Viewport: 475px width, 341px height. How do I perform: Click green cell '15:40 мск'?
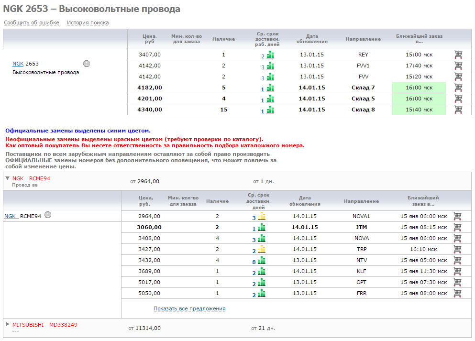(x=419, y=110)
